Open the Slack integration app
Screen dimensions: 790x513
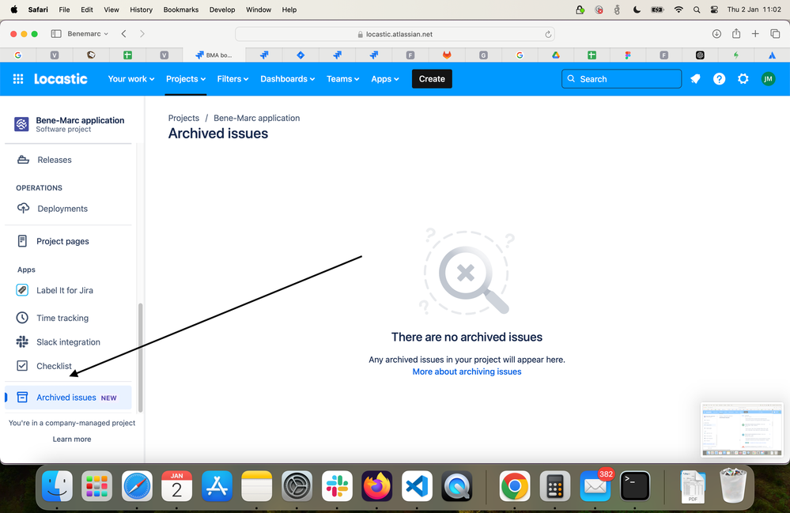pyautogui.click(x=67, y=341)
